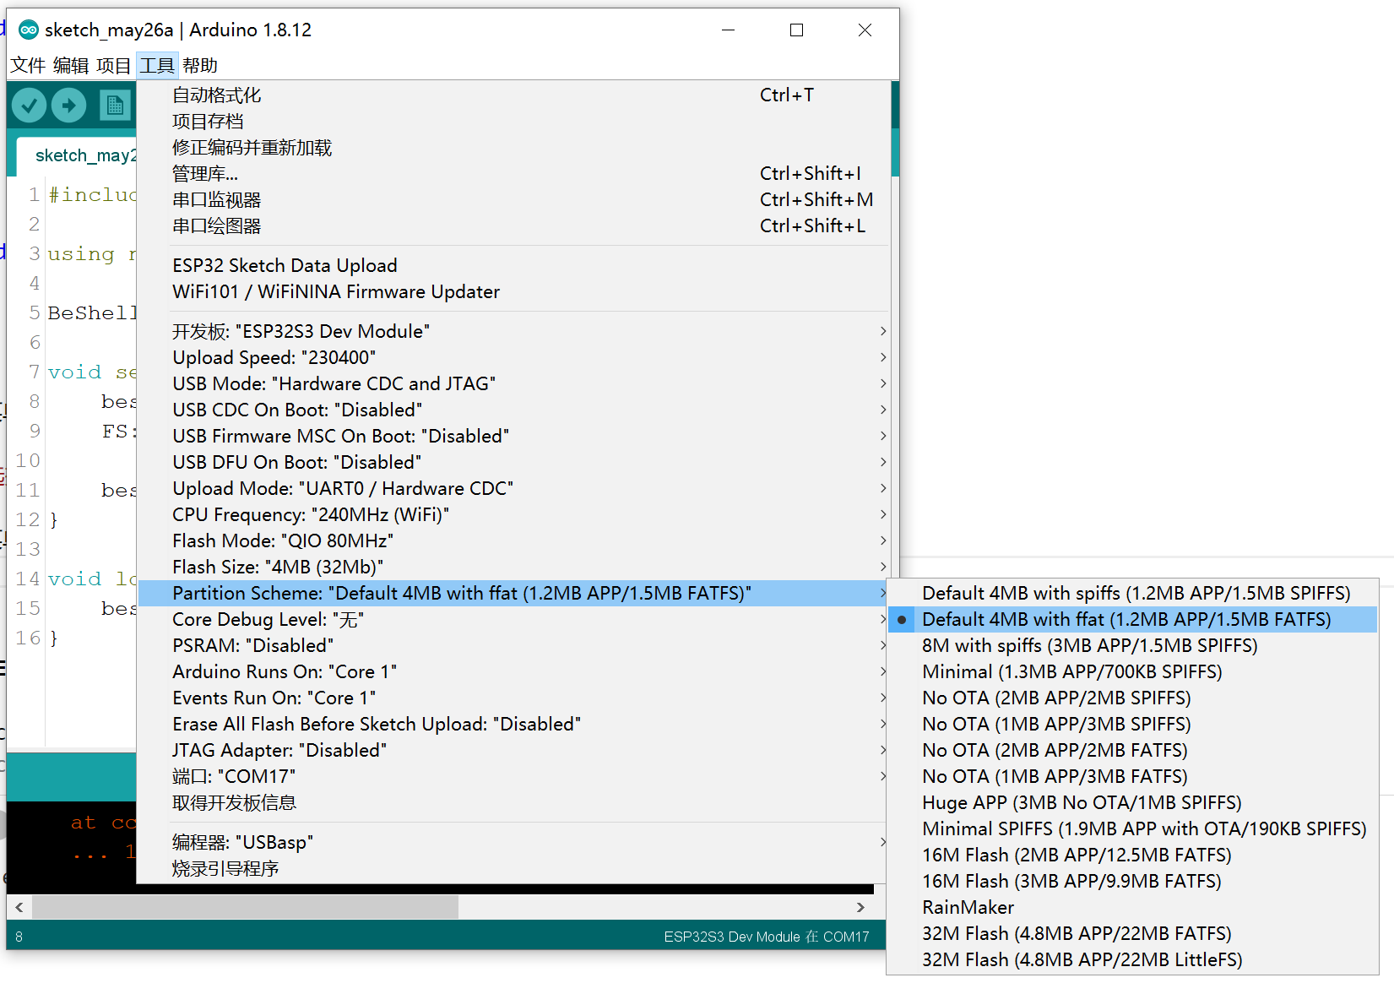Click the New sketch toolbar icon

pos(115,106)
